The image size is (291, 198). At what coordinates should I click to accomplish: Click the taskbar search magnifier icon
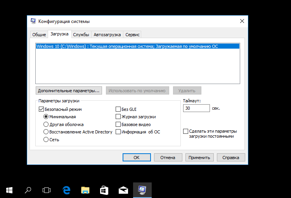(x=28, y=190)
